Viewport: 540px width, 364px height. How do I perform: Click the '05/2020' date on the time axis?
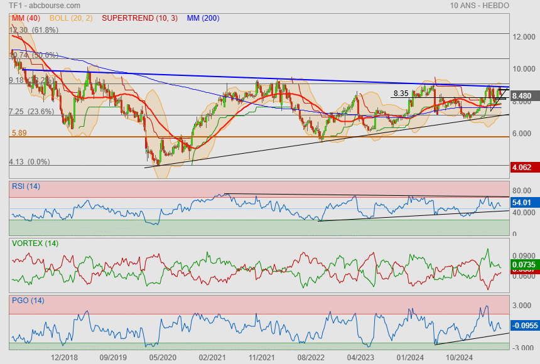pos(163,358)
